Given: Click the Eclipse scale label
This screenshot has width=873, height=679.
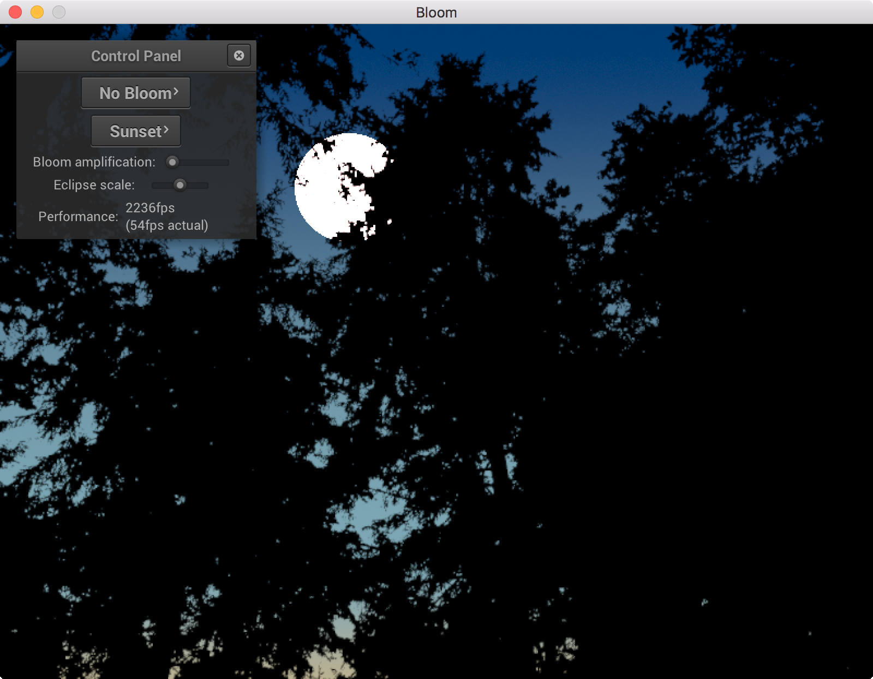Looking at the screenshot, I should [94, 185].
